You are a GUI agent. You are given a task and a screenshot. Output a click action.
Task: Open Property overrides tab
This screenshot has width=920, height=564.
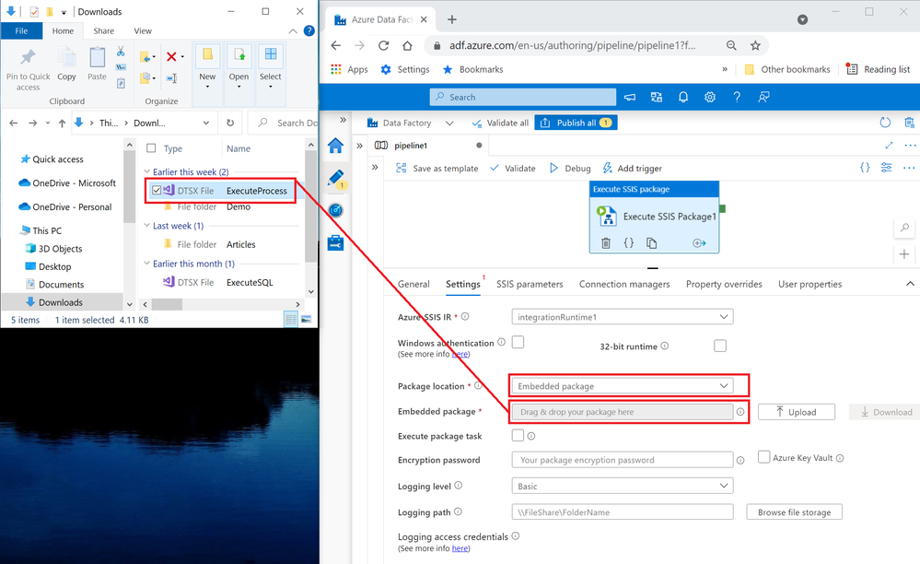click(x=724, y=284)
